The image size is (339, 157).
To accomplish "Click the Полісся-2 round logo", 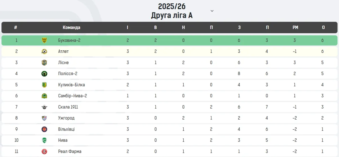I will pyautogui.click(x=44, y=74).
